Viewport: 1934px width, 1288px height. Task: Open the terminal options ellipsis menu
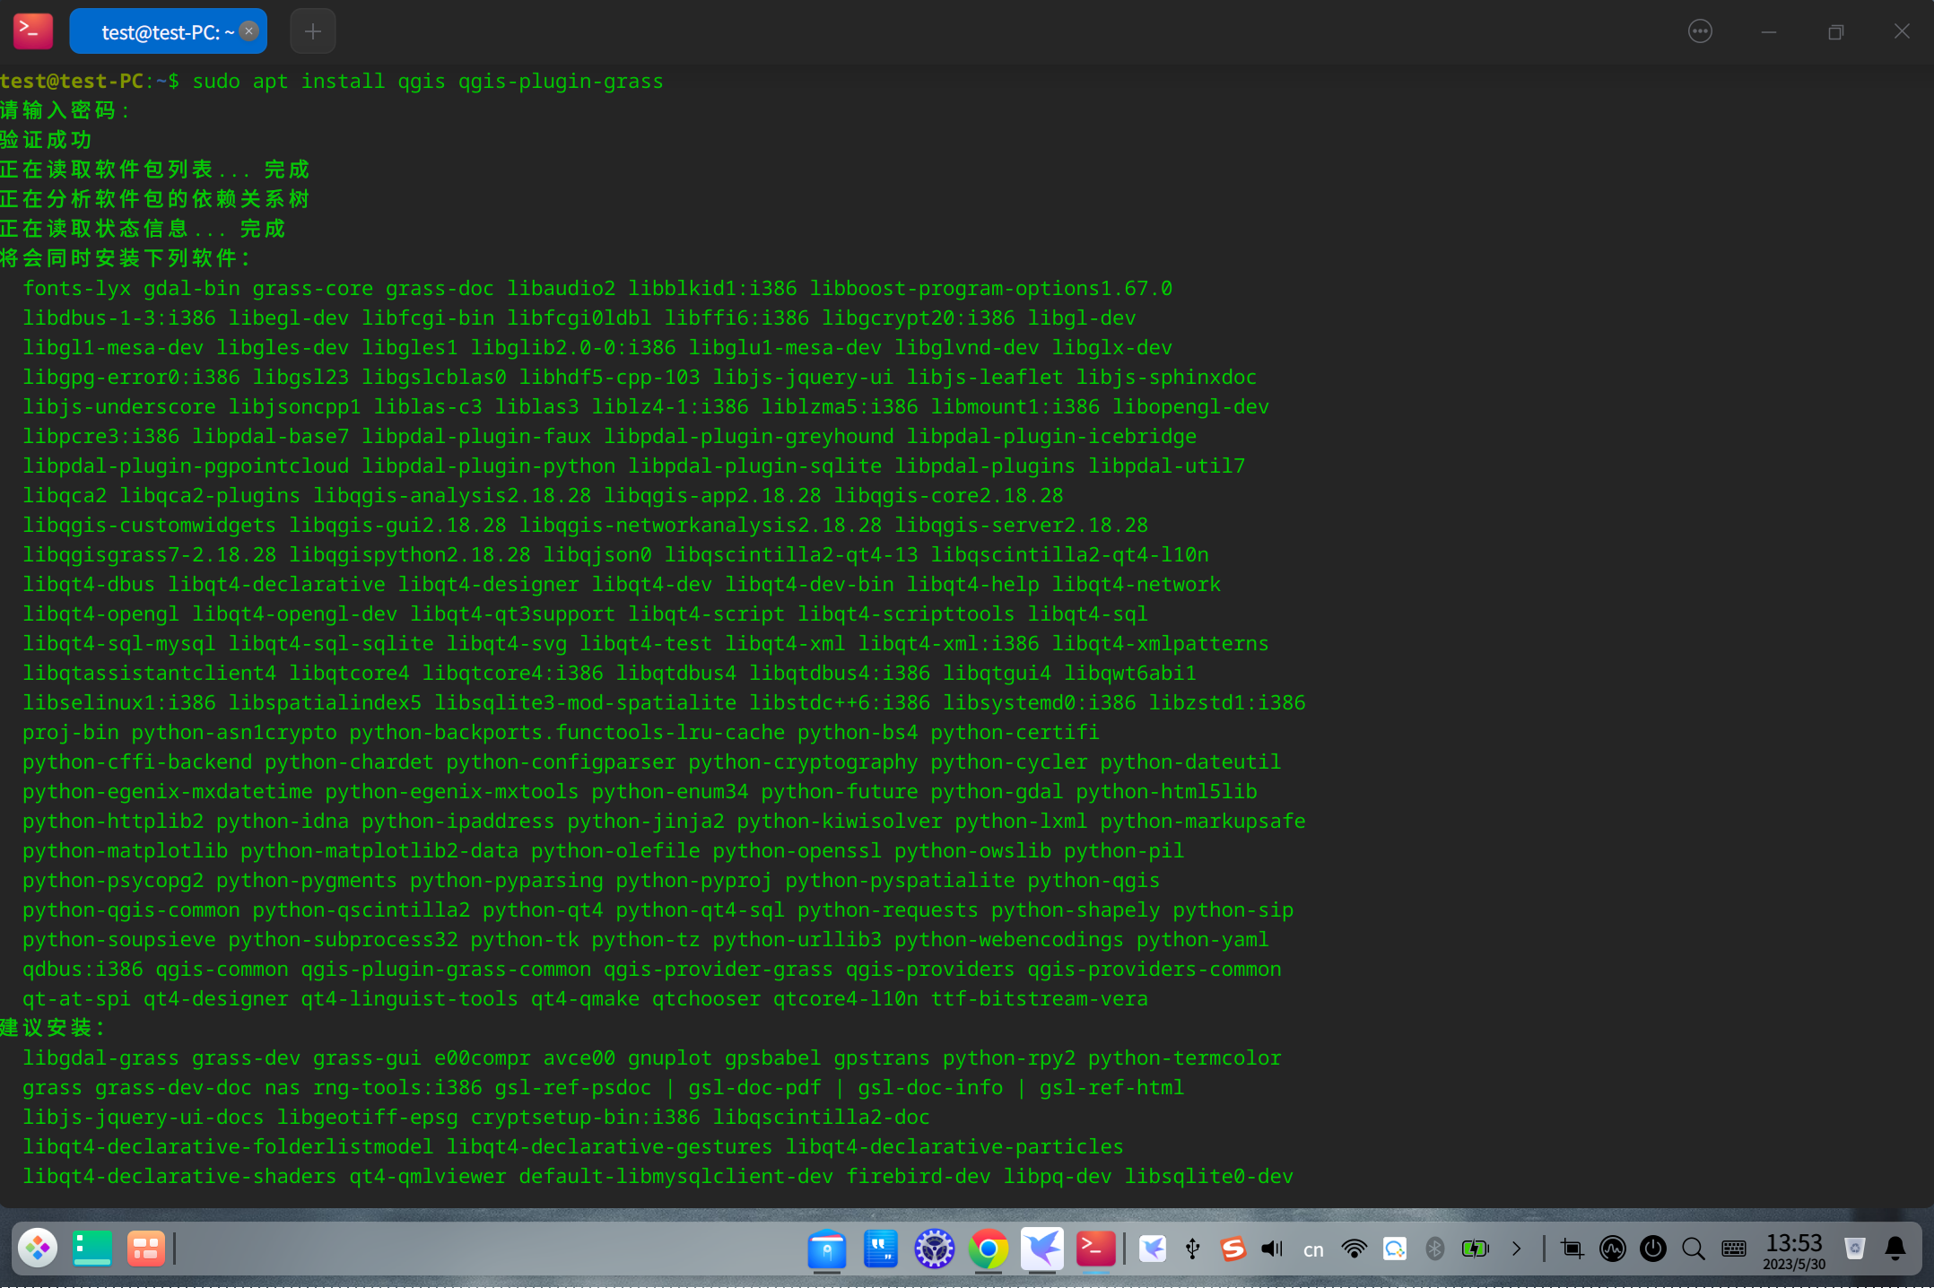(x=1699, y=30)
